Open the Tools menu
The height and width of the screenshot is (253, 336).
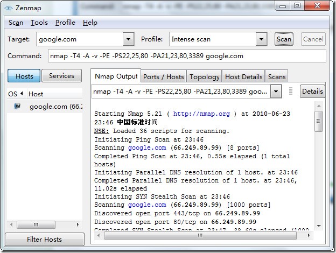(39, 23)
